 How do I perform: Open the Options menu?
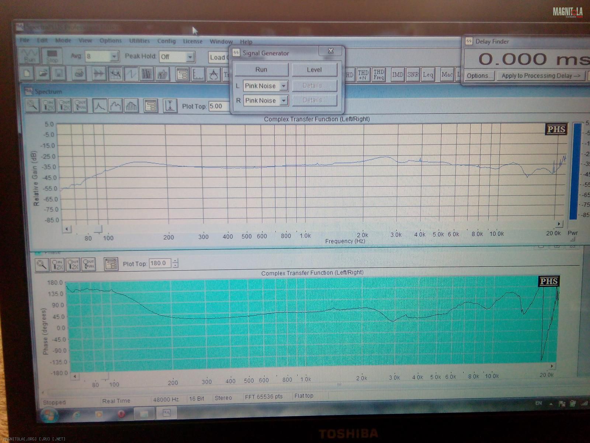[110, 41]
